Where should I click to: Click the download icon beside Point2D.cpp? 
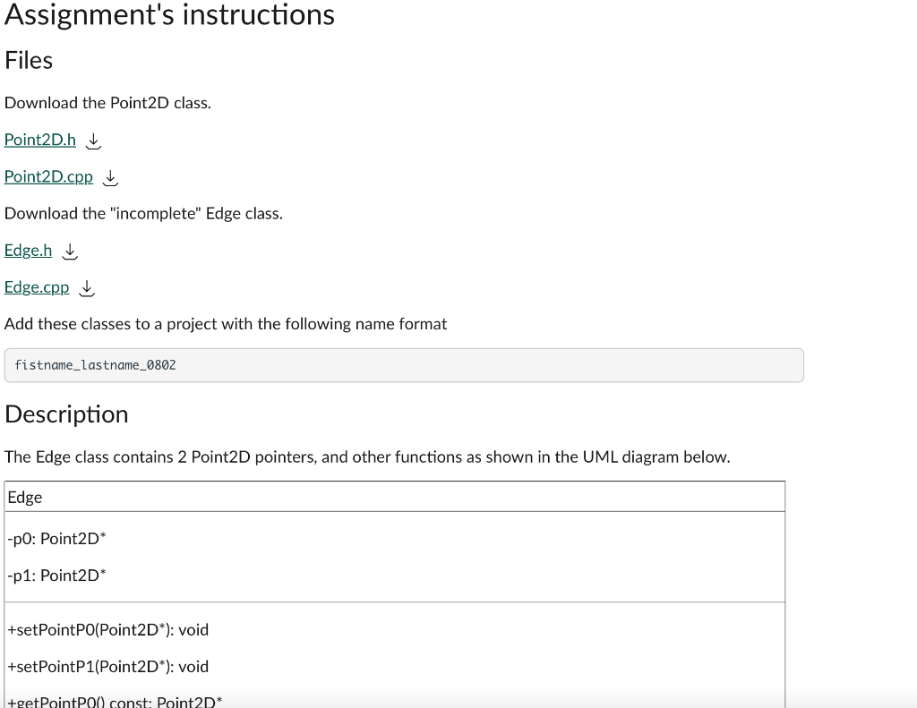[x=109, y=178]
